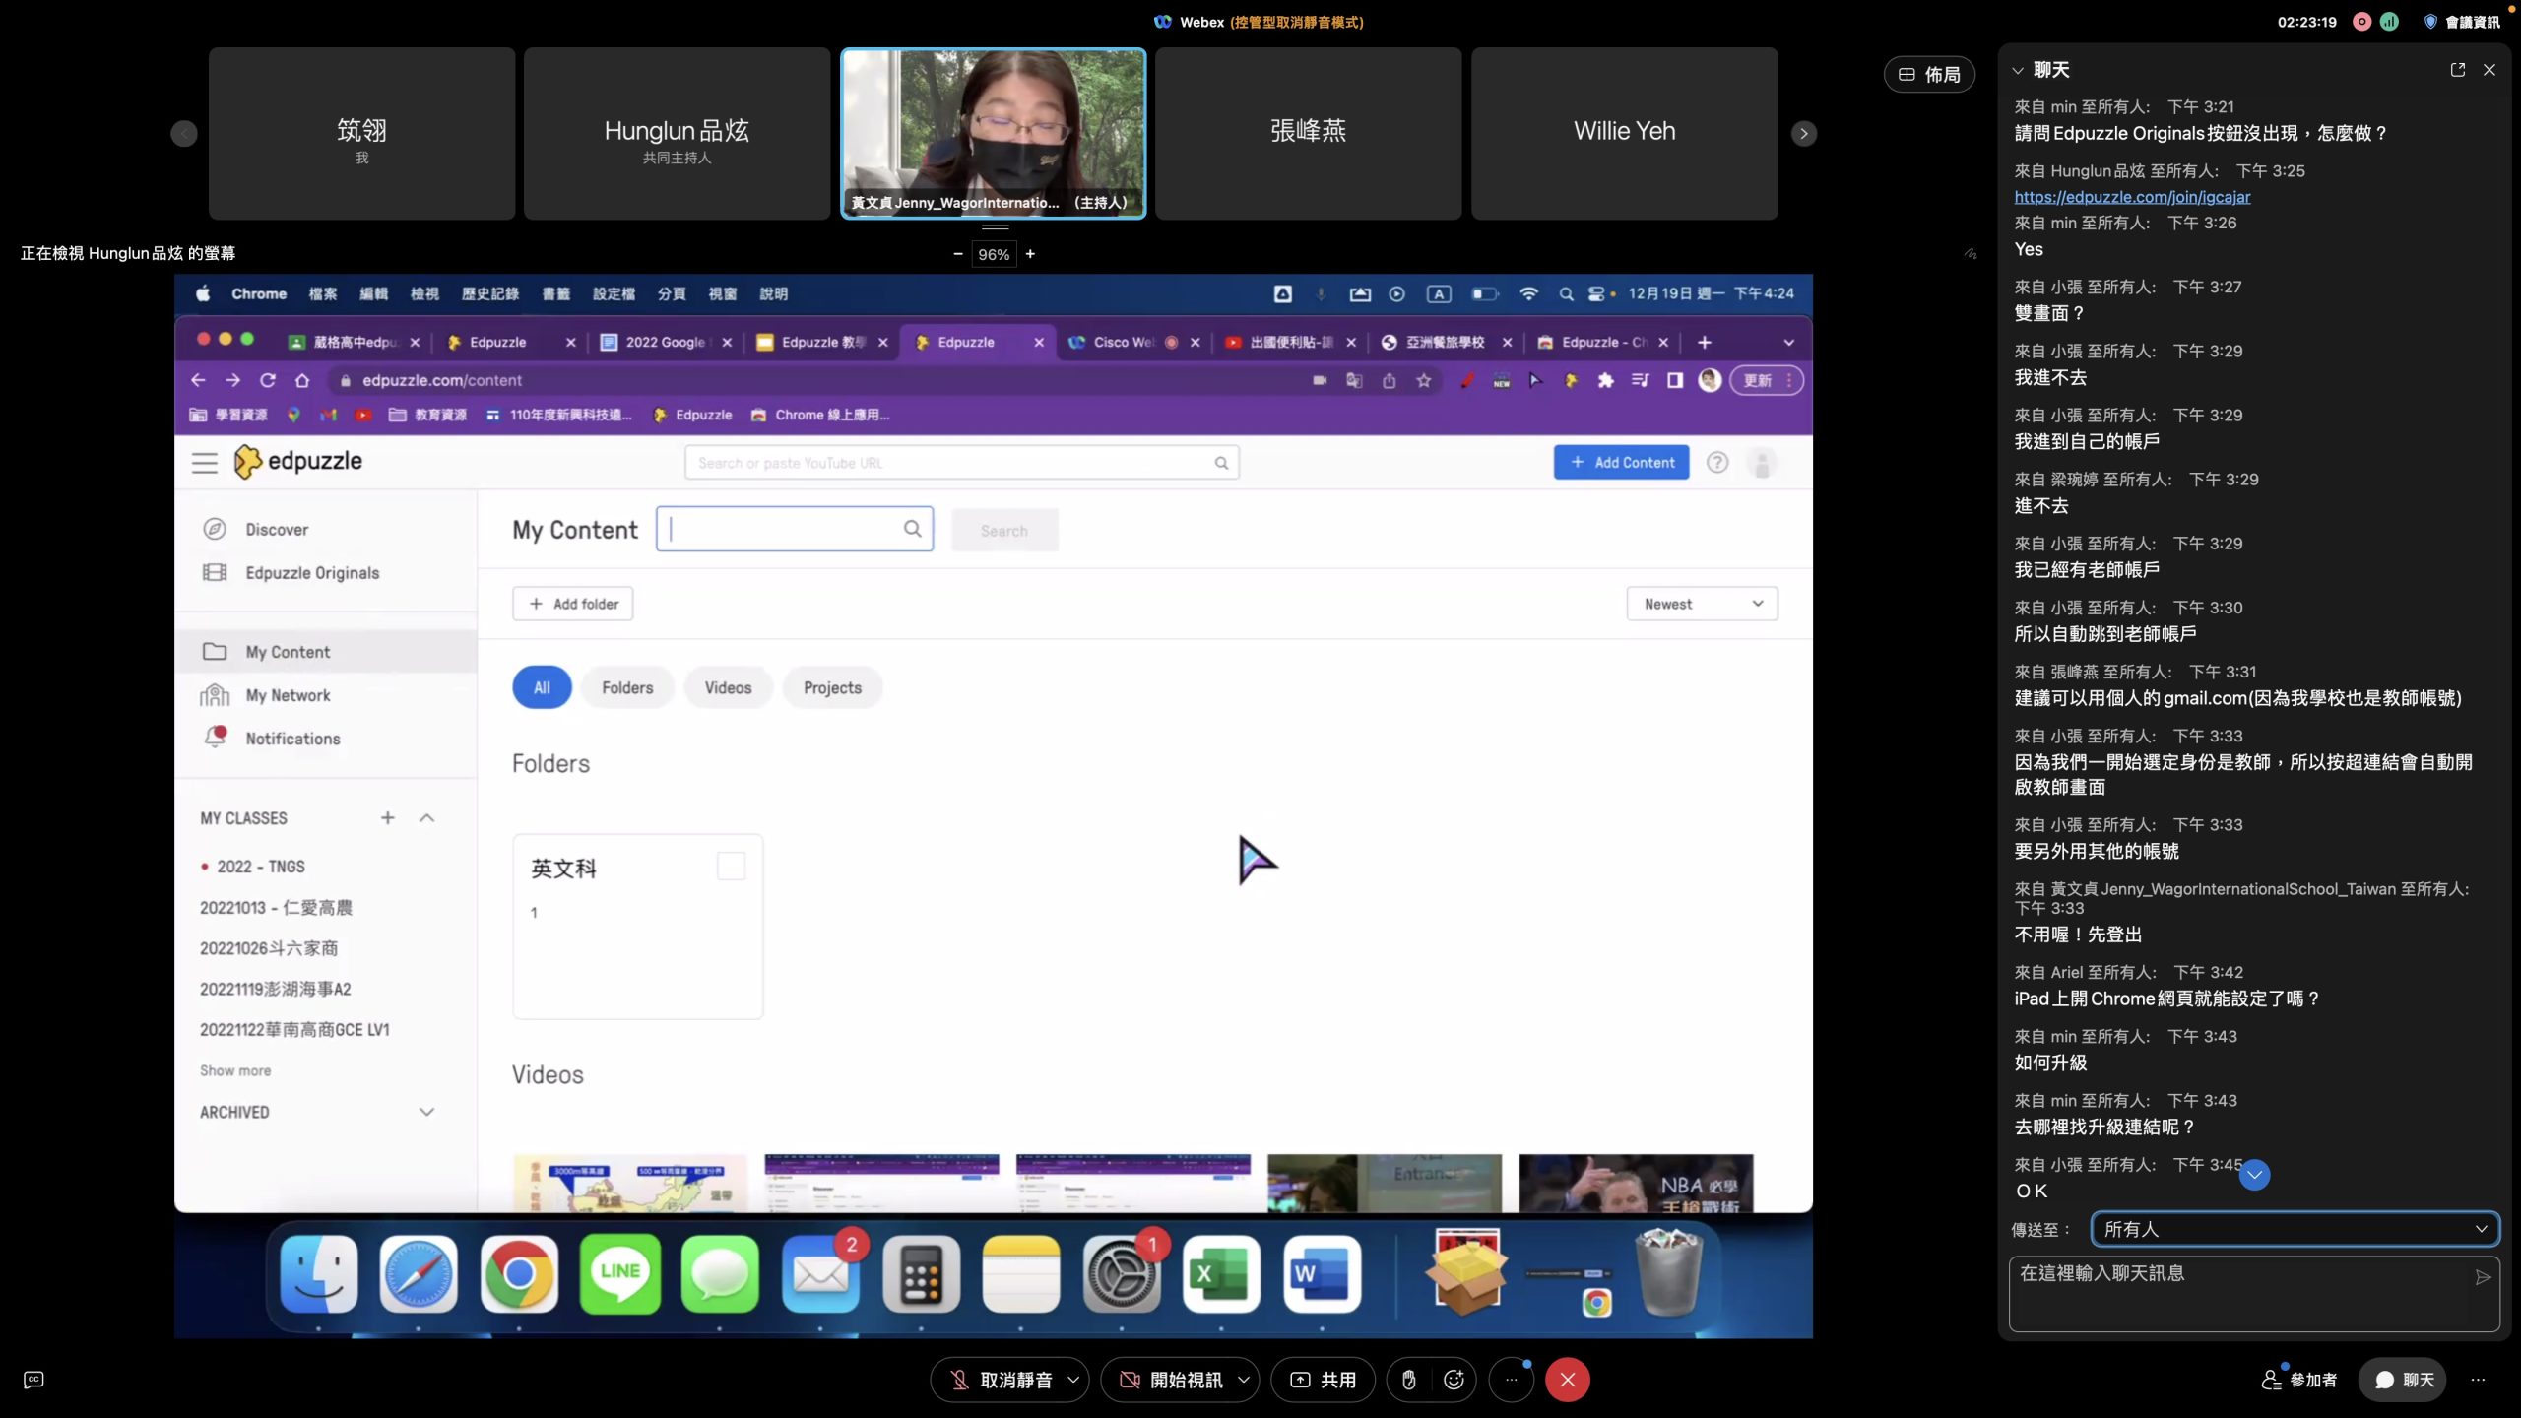Toggle the chat panel 聊天 button
Image resolution: width=2521 pixels, height=1418 pixels.
point(2404,1380)
